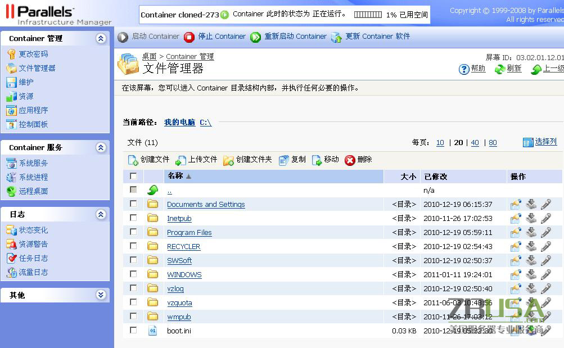
Task: Click the 系统进程 gear icon
Action: [11, 177]
